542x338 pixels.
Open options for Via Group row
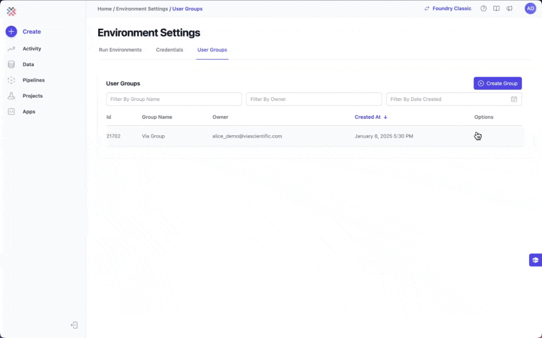coord(478,136)
